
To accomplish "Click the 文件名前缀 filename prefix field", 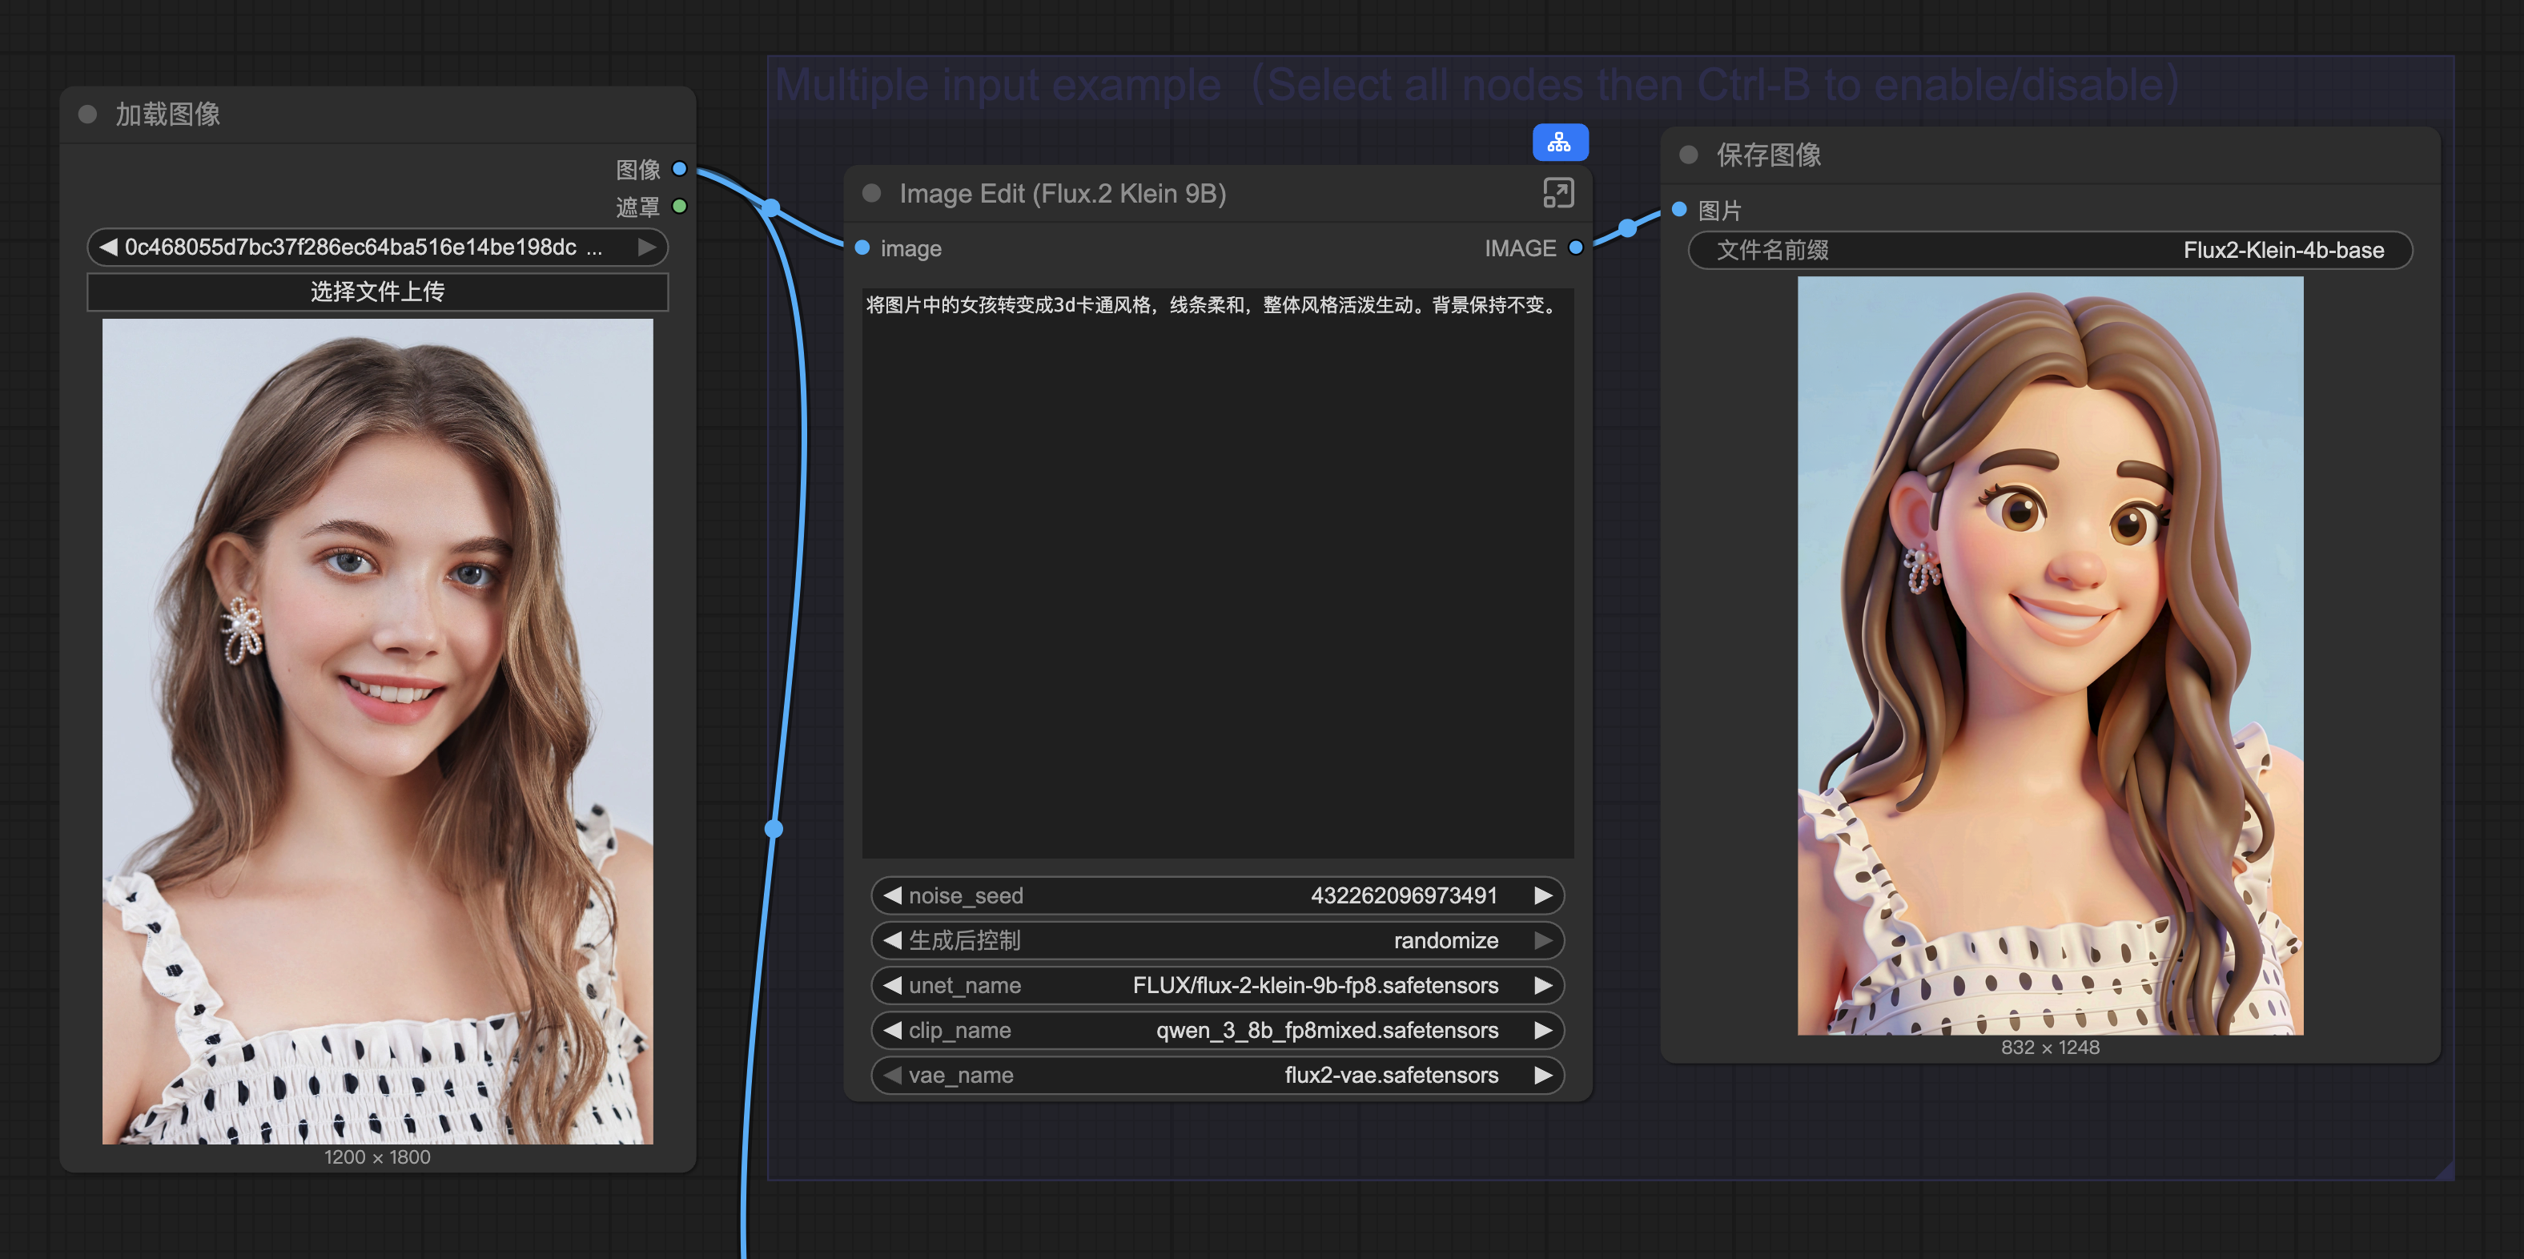I will coord(2050,250).
